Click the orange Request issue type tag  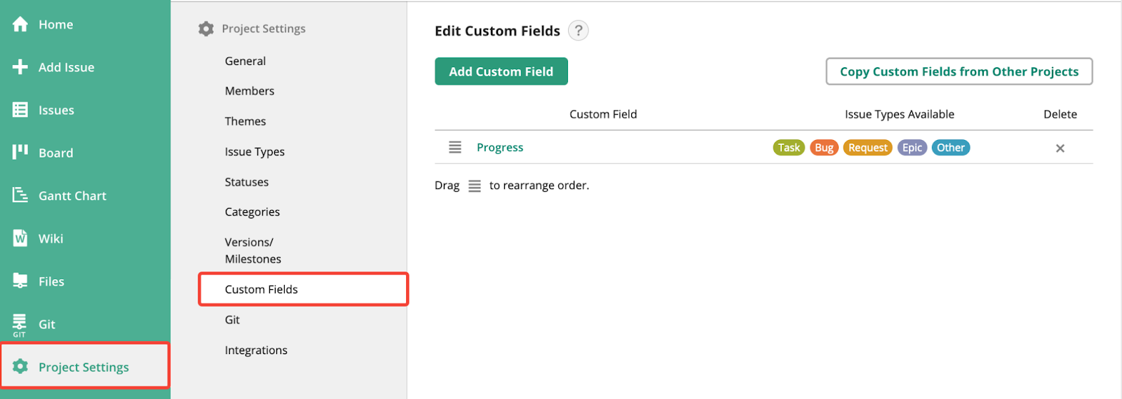coord(867,148)
